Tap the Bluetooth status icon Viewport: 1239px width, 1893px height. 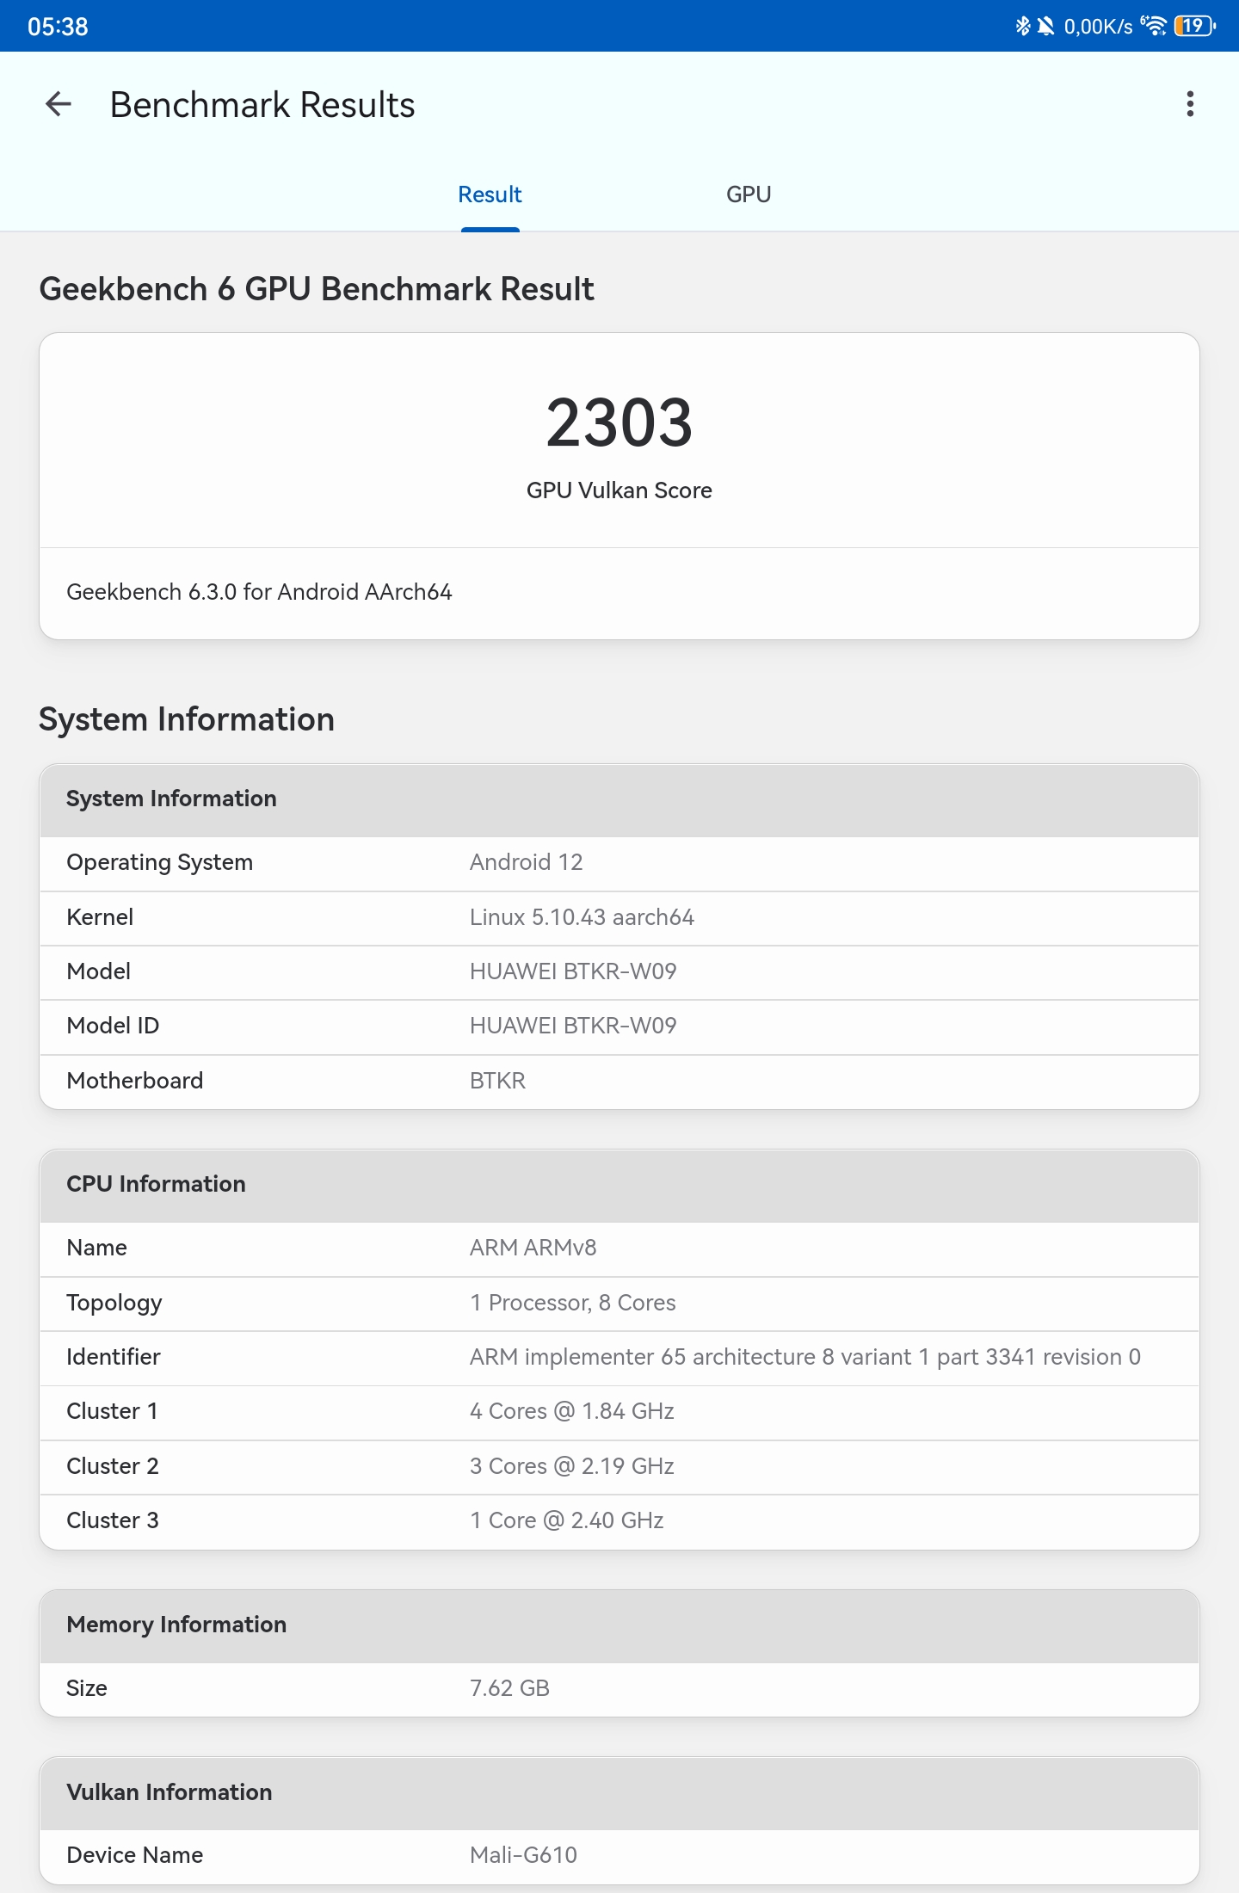click(x=1022, y=26)
